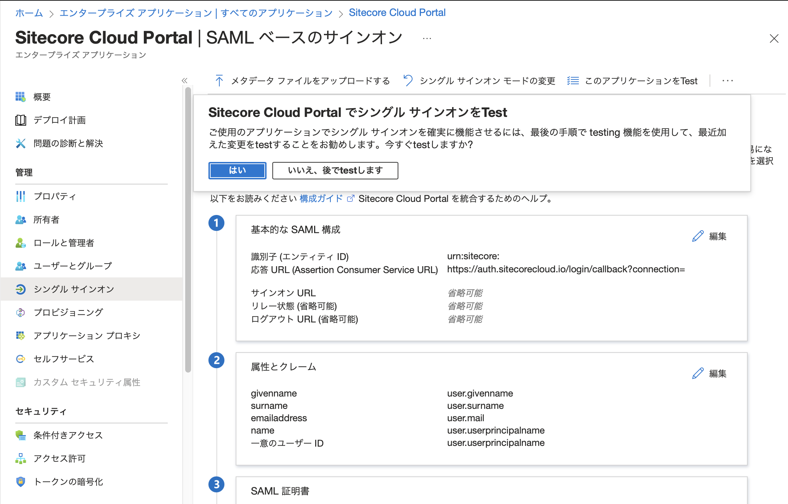Open プロビジョニング menu item
Viewport: 788px width, 504px height.
click(92, 313)
